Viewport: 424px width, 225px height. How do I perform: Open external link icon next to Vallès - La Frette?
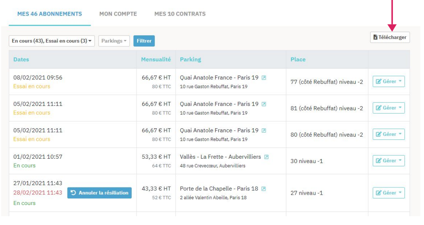266,157
